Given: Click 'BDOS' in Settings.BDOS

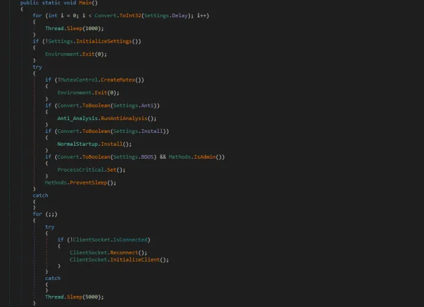Looking at the screenshot, I should [147, 157].
